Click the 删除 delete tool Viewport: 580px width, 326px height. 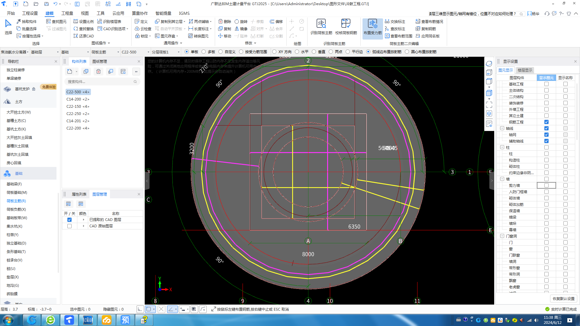pos(225,21)
